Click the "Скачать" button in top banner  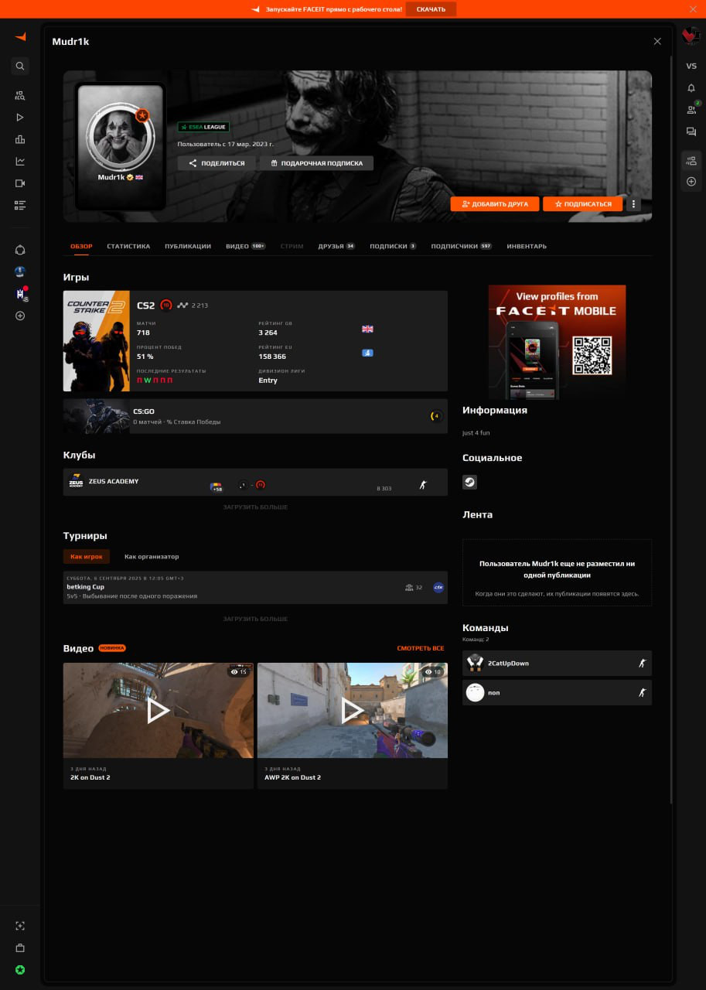431,9
